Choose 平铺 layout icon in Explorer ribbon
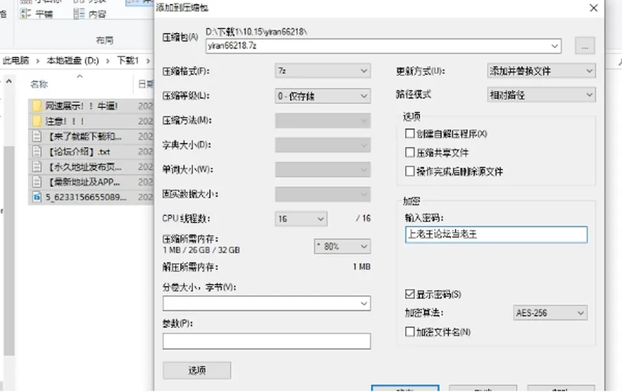 click(25, 14)
